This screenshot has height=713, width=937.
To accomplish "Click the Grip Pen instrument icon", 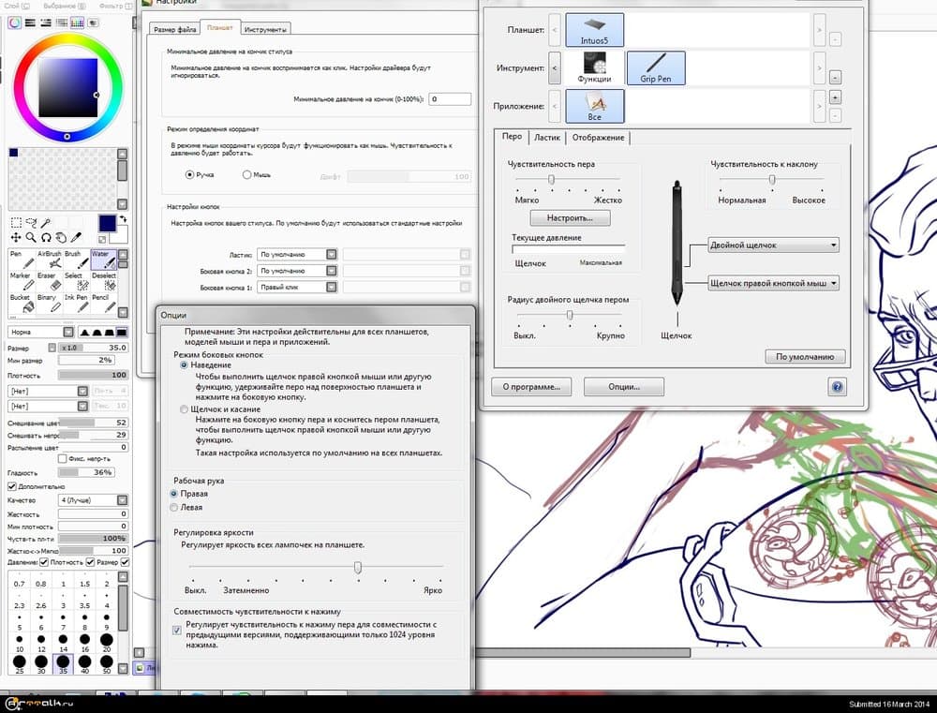I will pos(656,67).
